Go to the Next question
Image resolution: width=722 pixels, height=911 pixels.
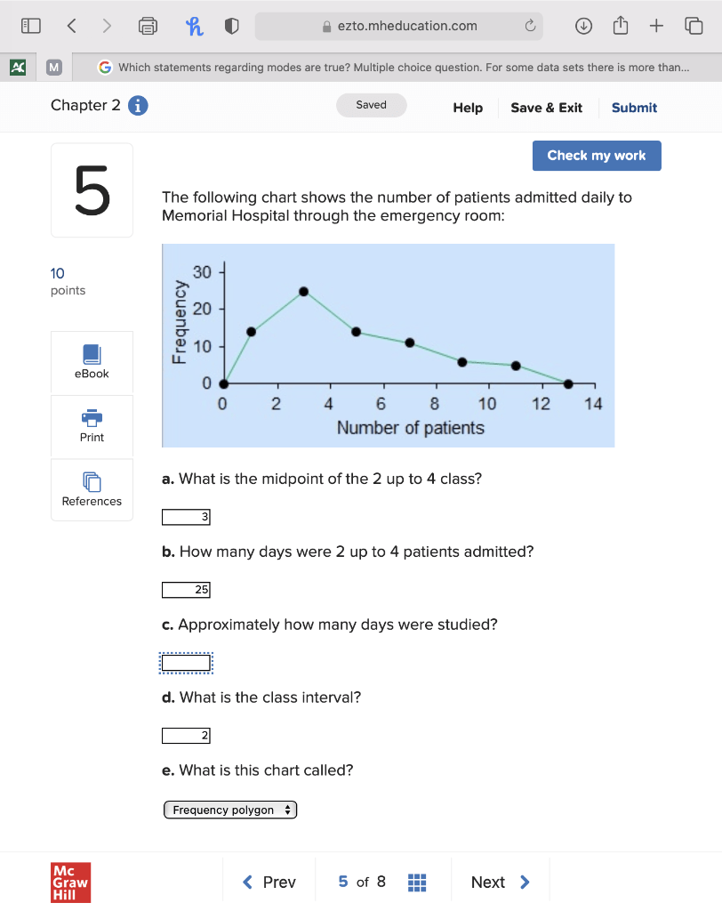(500, 882)
